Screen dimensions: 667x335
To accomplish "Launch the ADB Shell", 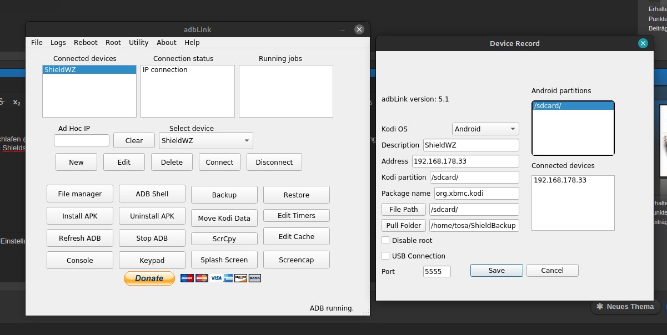I will [152, 194].
